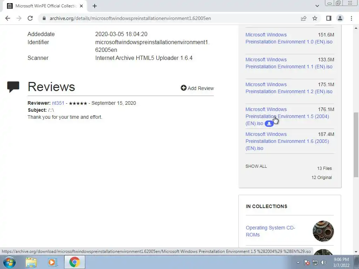Click the review text Thank you for your time
The height and width of the screenshot is (269, 359).
point(65,117)
